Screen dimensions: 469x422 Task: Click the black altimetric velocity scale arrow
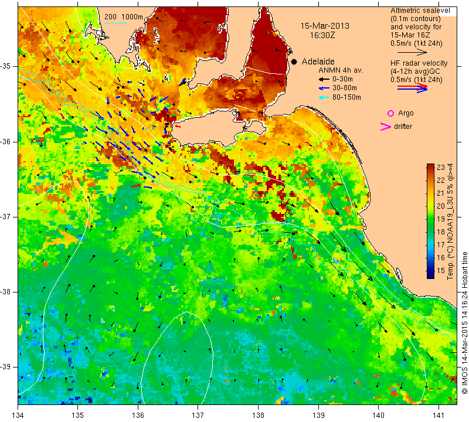(x=413, y=52)
